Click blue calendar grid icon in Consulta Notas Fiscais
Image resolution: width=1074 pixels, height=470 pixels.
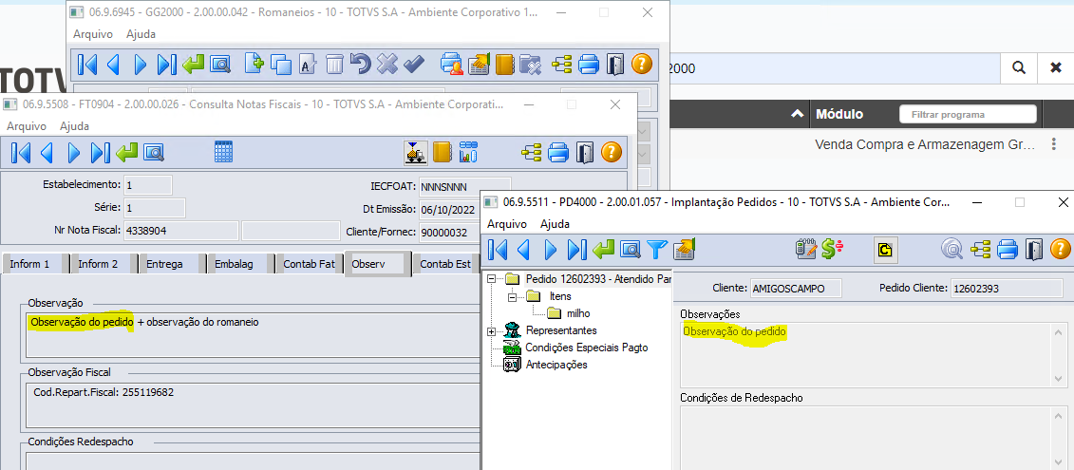(224, 152)
